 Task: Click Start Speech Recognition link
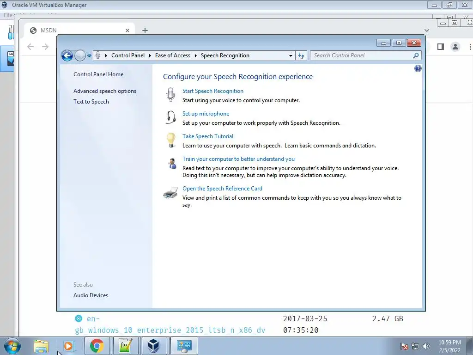tap(212, 91)
